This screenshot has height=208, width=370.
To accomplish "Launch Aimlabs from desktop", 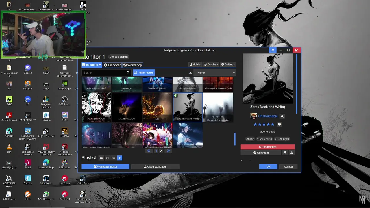I will coord(9,133).
